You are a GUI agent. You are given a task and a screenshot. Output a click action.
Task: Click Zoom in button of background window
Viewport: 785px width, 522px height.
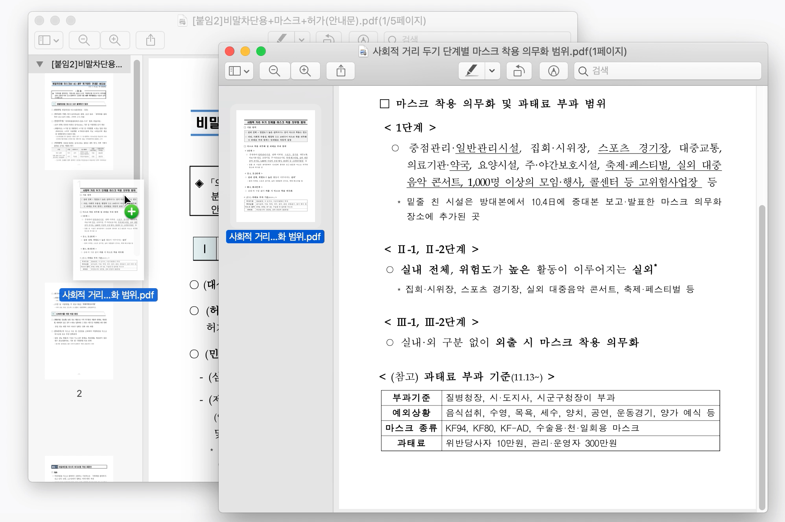click(x=115, y=40)
